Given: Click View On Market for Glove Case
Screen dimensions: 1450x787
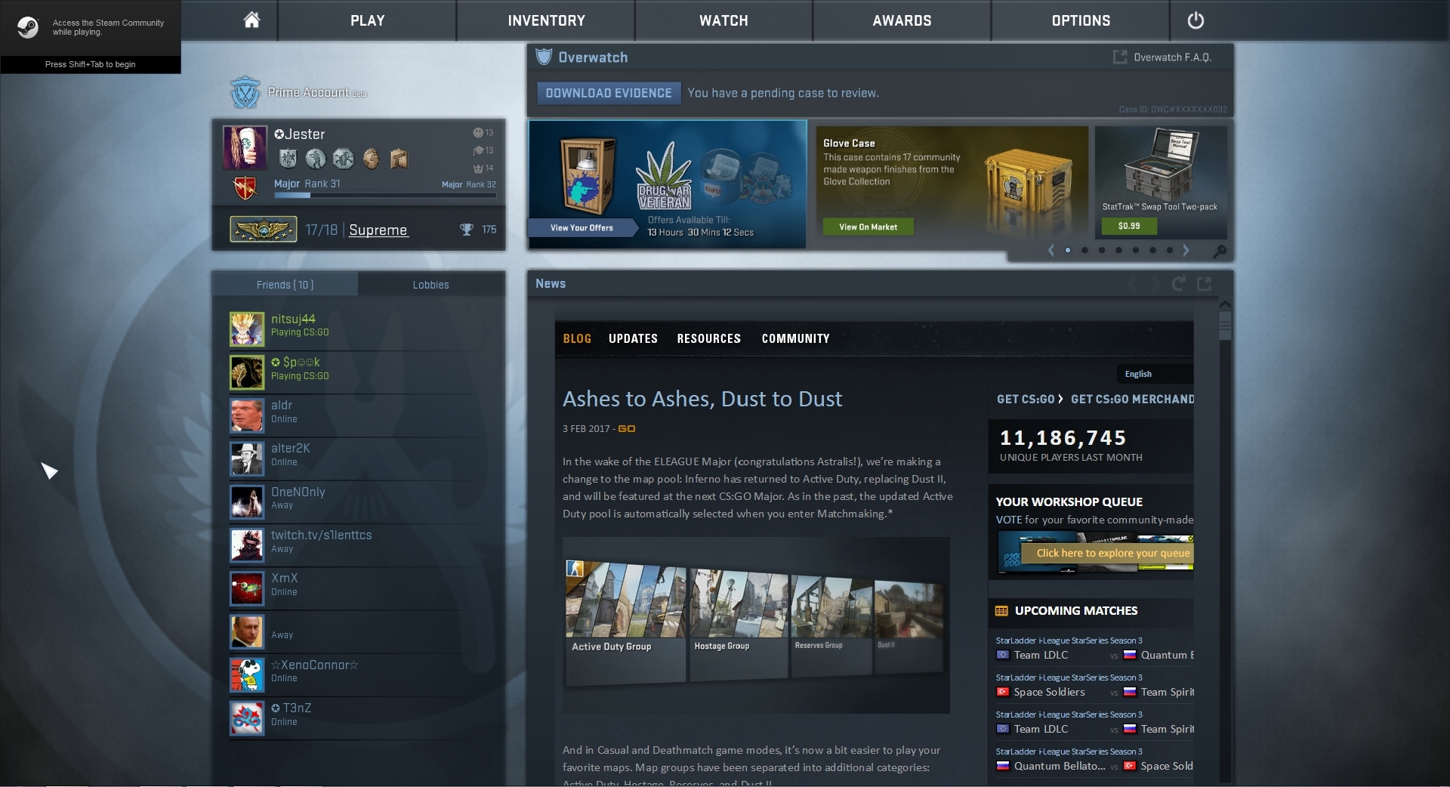Looking at the screenshot, I should [868, 227].
